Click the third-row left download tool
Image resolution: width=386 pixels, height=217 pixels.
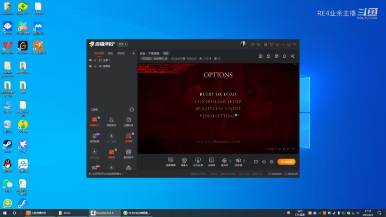click(x=94, y=153)
